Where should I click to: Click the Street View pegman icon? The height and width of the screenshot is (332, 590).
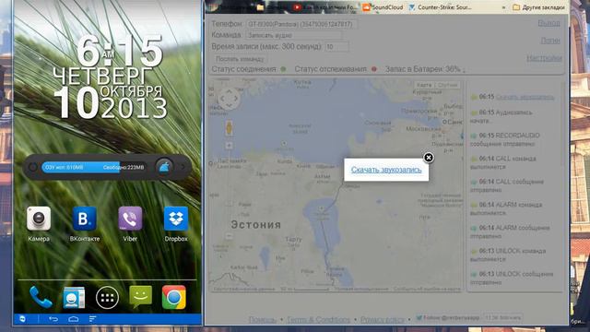click(229, 128)
